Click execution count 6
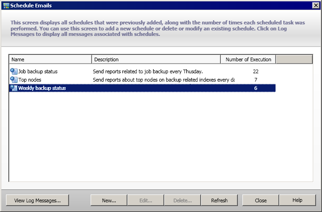The image size is (322, 212). 256,88
